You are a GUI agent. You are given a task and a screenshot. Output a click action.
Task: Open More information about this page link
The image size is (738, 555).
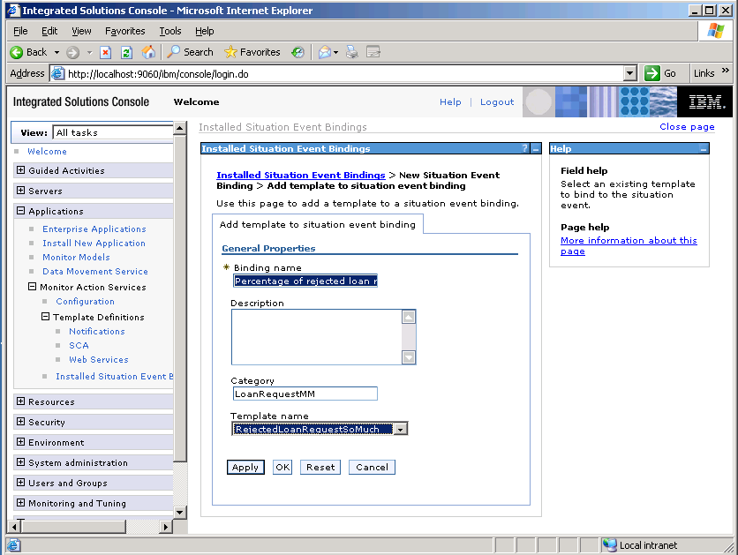click(629, 245)
